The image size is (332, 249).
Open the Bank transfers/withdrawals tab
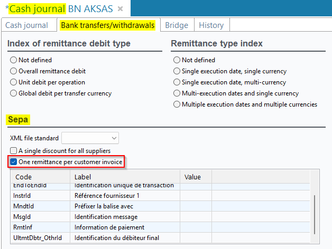tap(107, 25)
